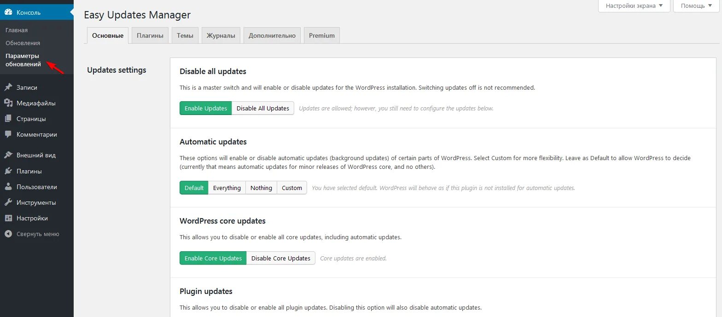Click the Plugin updates heading
Image resolution: width=722 pixels, height=317 pixels.
206,291
